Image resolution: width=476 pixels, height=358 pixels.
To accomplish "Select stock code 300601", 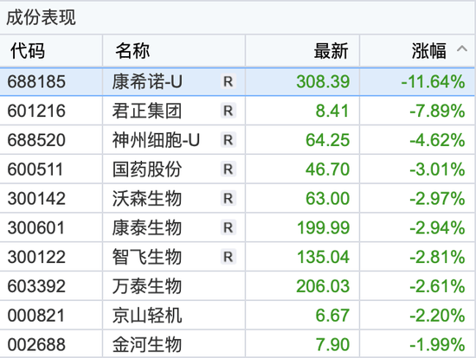I will tap(36, 227).
